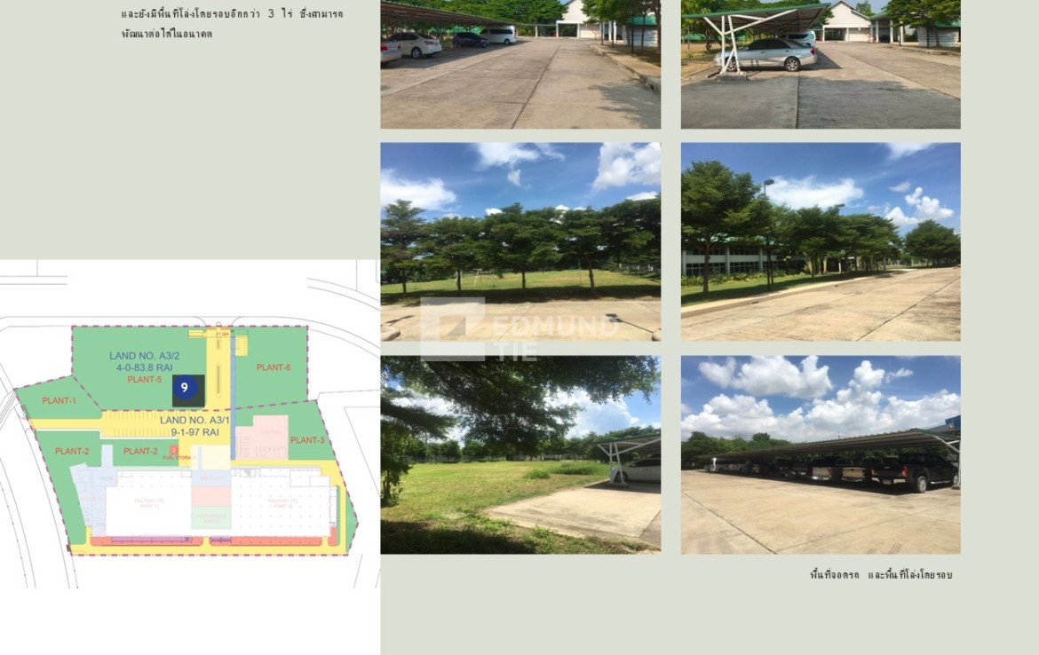The height and width of the screenshot is (655, 1039).
Task: Click the guardhouse GH marker at site entrance
Action: pos(222,333)
